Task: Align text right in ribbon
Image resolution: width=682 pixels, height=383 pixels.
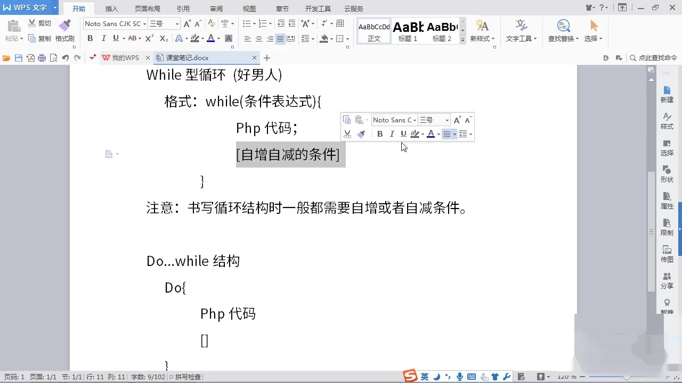Action: pyautogui.click(x=270, y=38)
